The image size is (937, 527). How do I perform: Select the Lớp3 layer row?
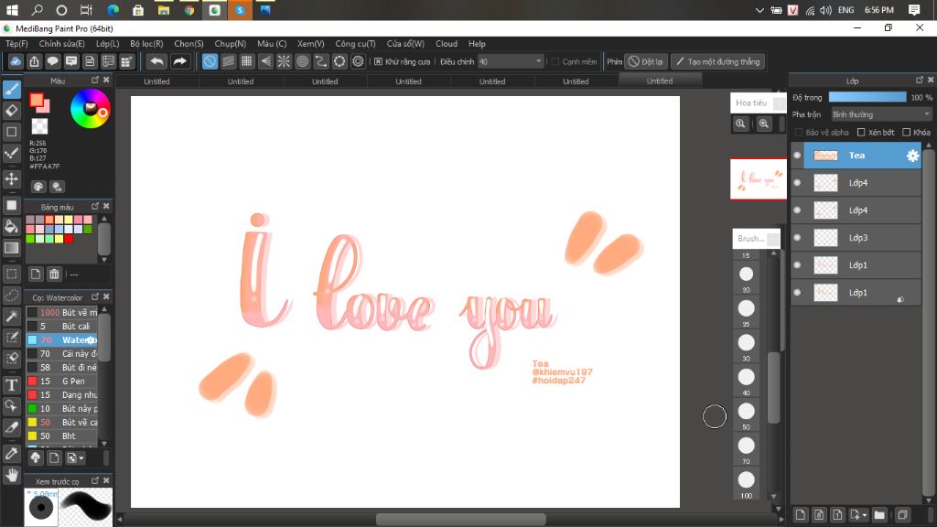[856, 238]
